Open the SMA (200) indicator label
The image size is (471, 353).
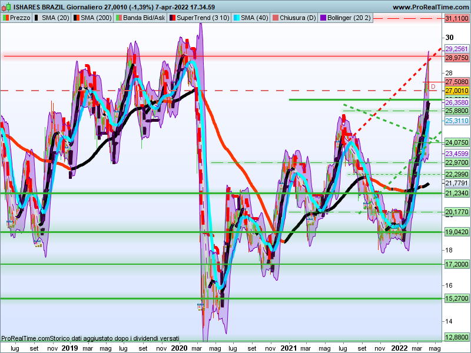(x=96, y=18)
